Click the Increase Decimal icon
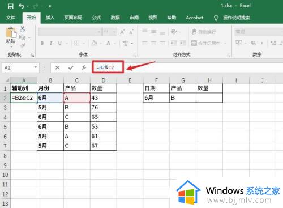Viewport: 283px width, 208px height. pyautogui.click(x=273, y=43)
